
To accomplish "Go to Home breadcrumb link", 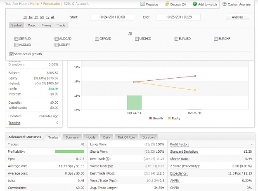I will [x=35, y=4].
